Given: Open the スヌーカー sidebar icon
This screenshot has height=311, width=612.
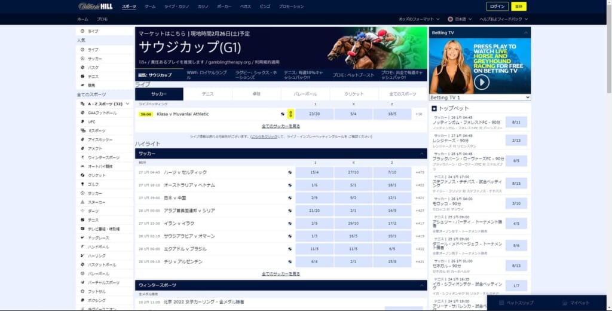Looking at the screenshot, I should click(x=82, y=202).
